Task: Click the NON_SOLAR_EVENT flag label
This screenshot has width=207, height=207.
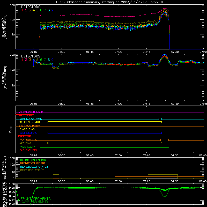Action: point(31,119)
